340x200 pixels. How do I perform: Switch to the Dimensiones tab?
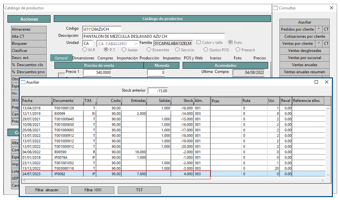point(83,58)
